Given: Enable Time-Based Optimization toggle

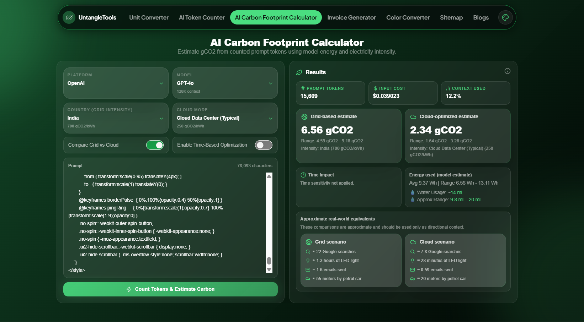Looking at the screenshot, I should pyautogui.click(x=264, y=145).
